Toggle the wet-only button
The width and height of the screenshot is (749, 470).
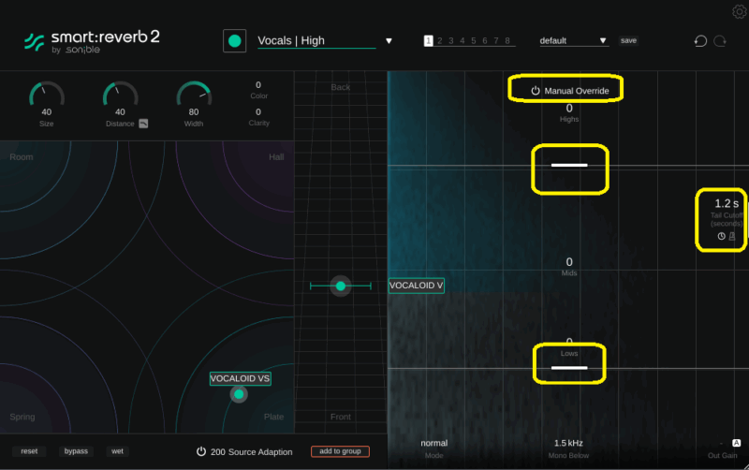pos(117,451)
